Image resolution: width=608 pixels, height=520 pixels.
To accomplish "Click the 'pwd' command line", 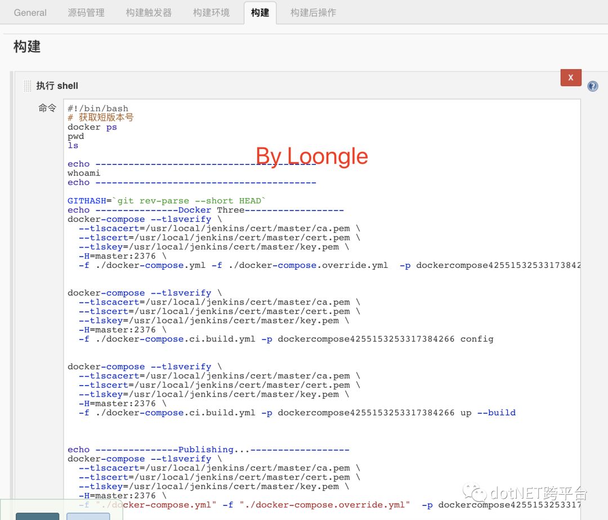I will 75,136.
